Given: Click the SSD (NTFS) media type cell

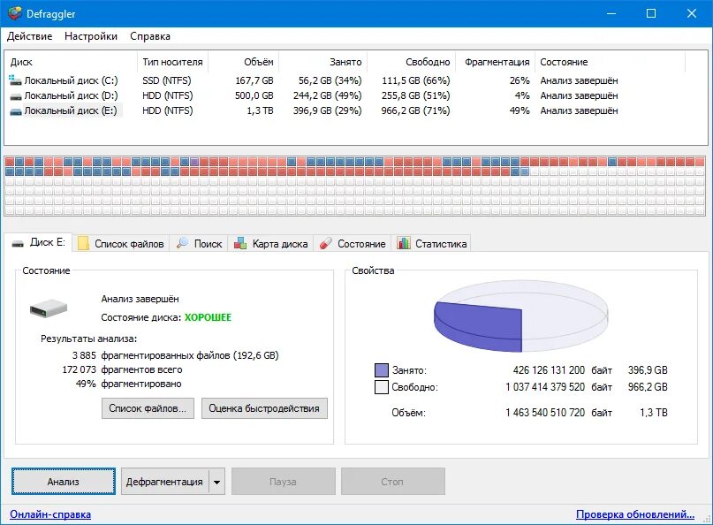Looking at the screenshot, I should (x=166, y=80).
